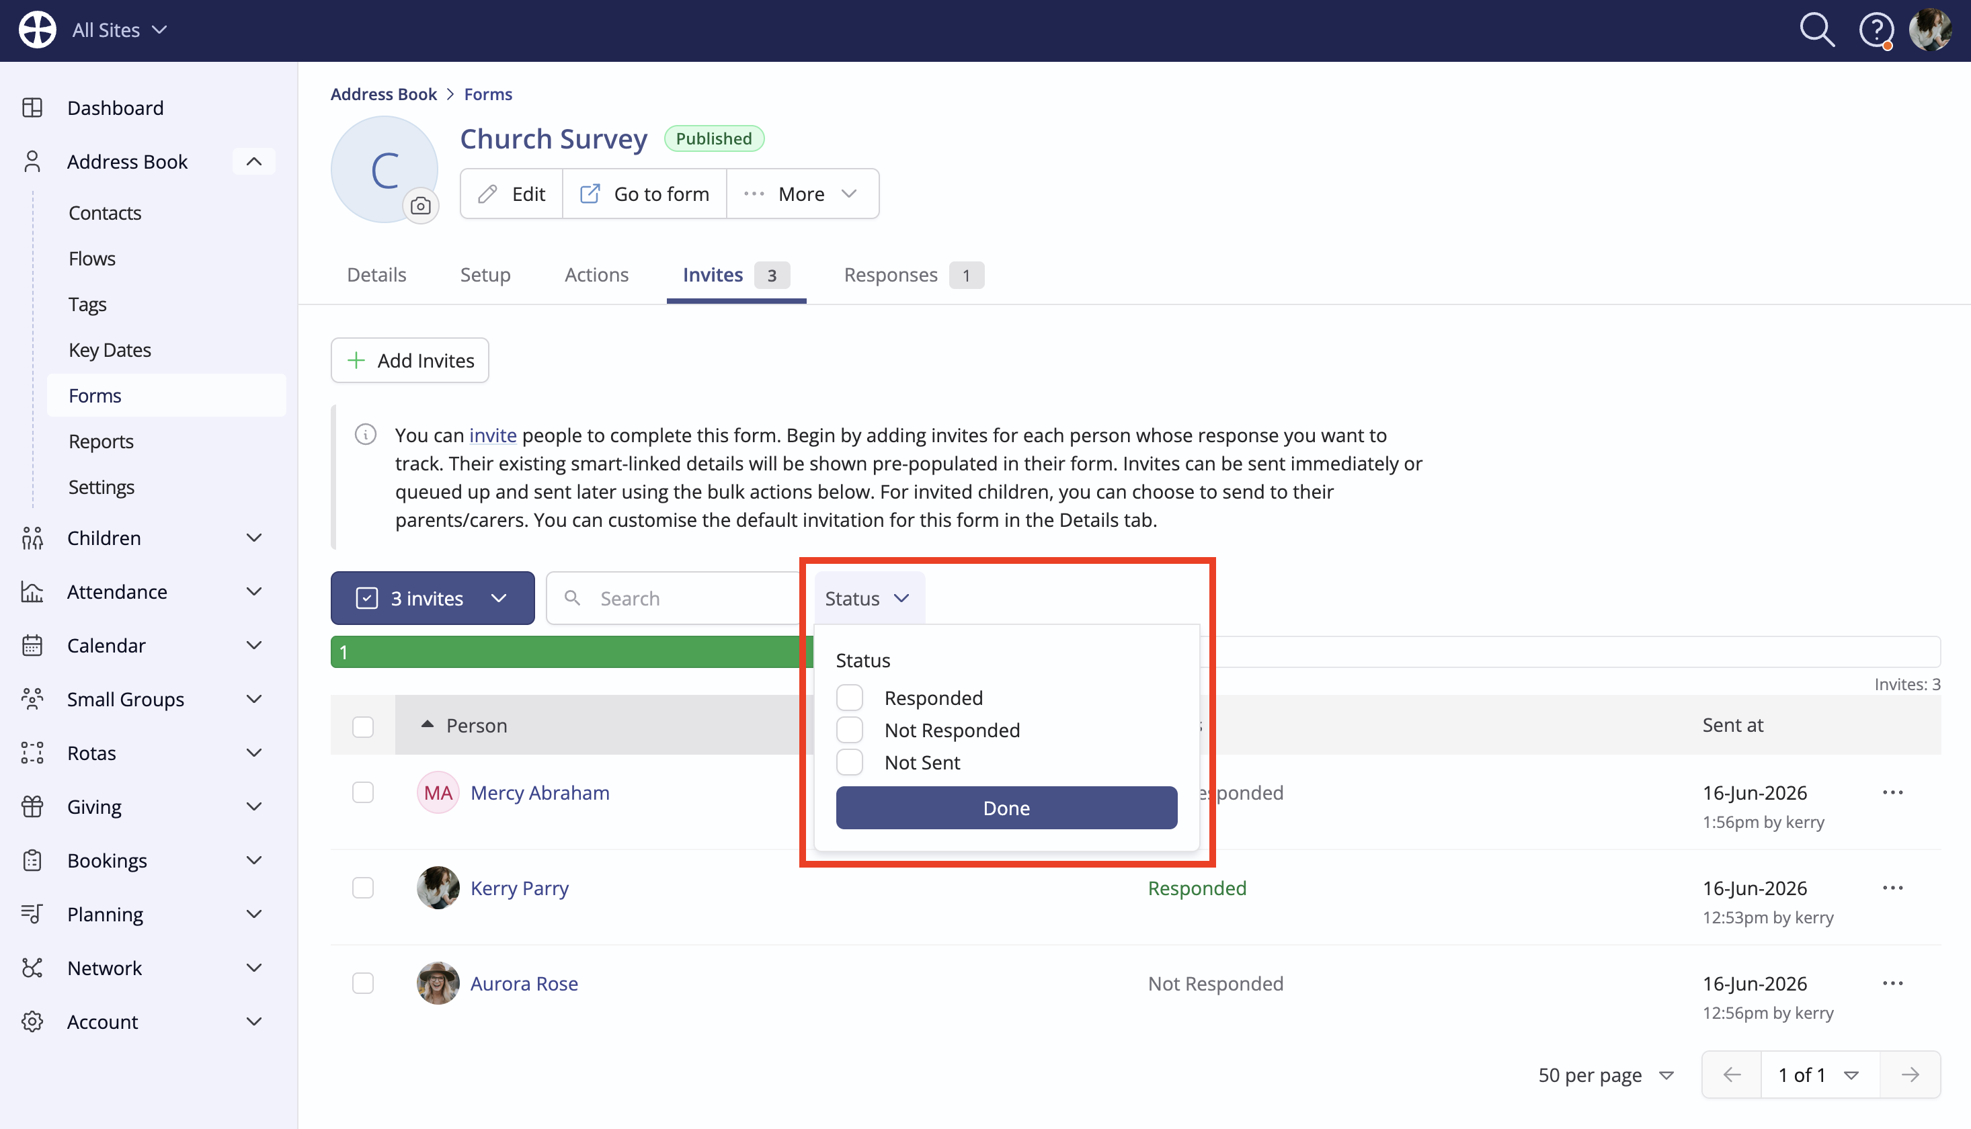Open Contacts in the sidebar
This screenshot has width=1971, height=1129.
tap(105, 212)
